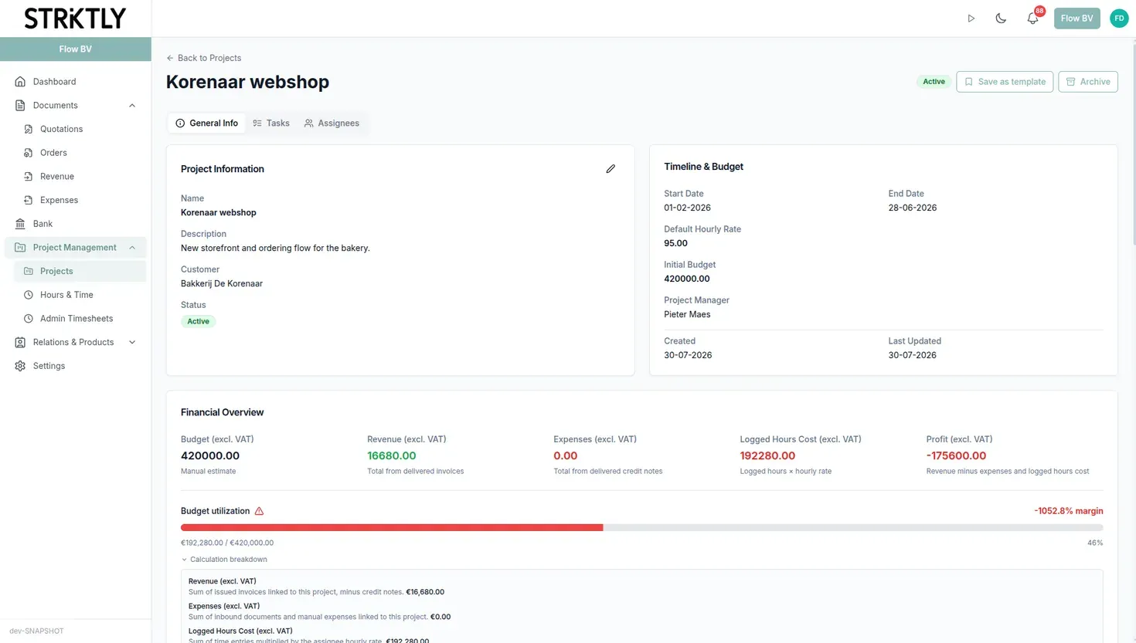Click the Flow BV company button in header
Screen dimensions: 1136x643
[x=1076, y=19]
